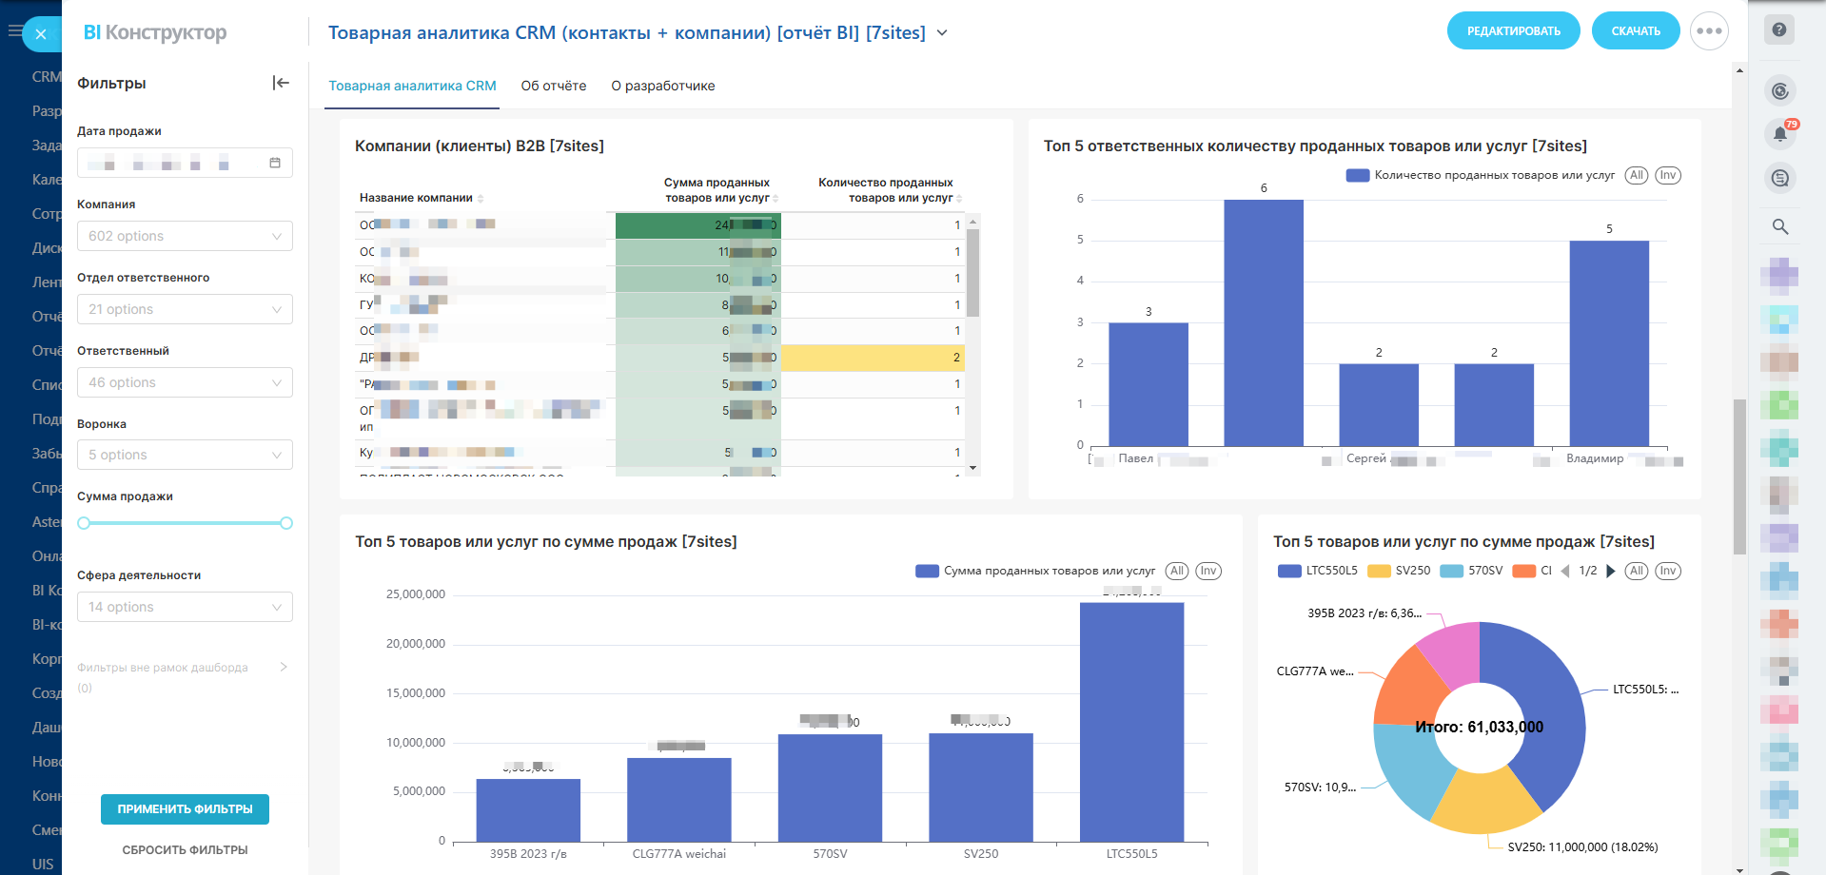This screenshot has width=1826, height=875.
Task: Go to previous legend page in donut chart
Action: click(1565, 571)
